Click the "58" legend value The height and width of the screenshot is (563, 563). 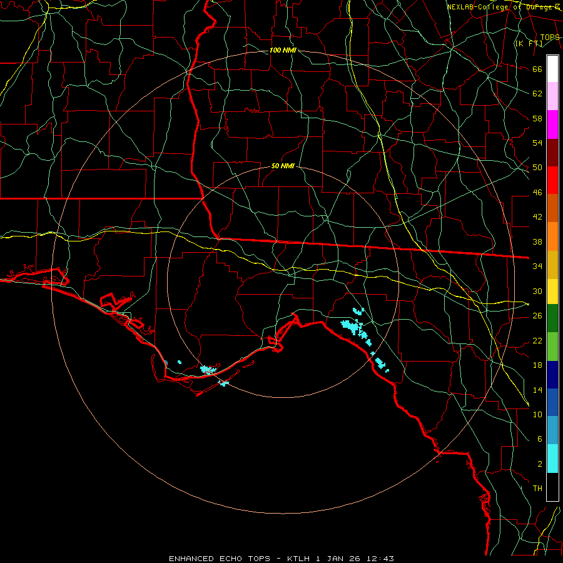[x=537, y=118]
